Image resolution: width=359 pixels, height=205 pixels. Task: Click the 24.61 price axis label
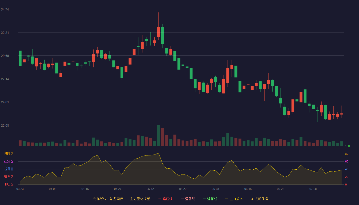click(x=5, y=102)
